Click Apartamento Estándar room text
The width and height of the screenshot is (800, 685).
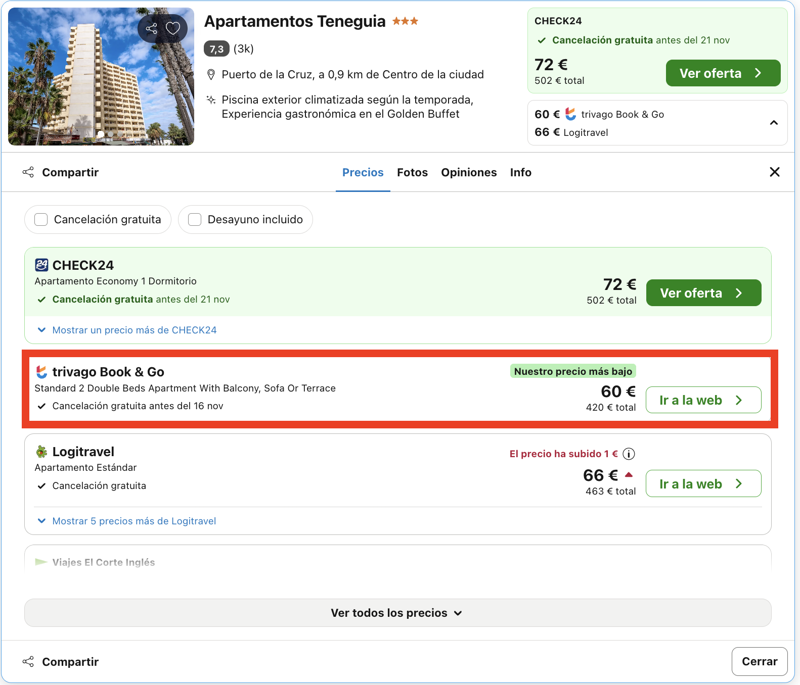[x=85, y=467]
